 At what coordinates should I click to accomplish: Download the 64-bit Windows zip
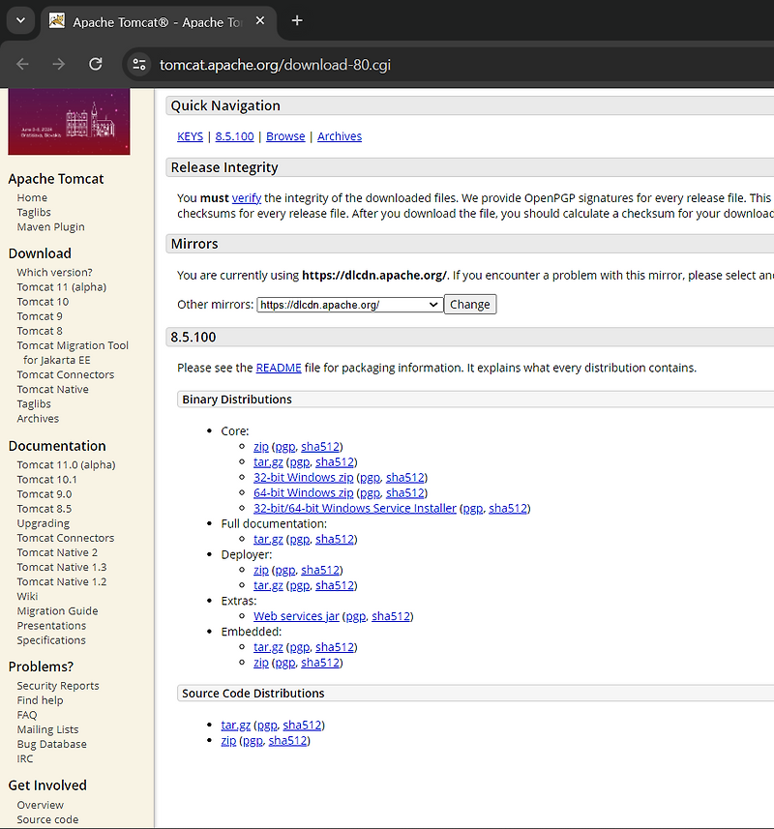click(303, 492)
